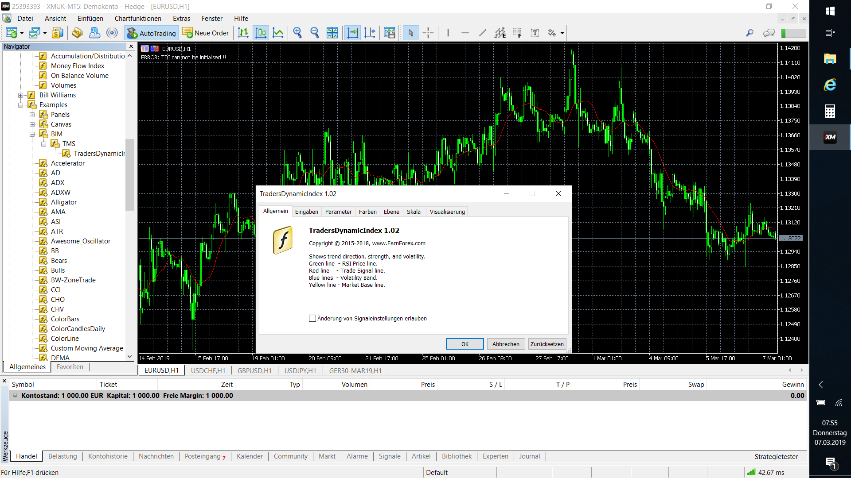The image size is (851, 478).
Task: Tile chart windows icon
Action: click(332, 33)
